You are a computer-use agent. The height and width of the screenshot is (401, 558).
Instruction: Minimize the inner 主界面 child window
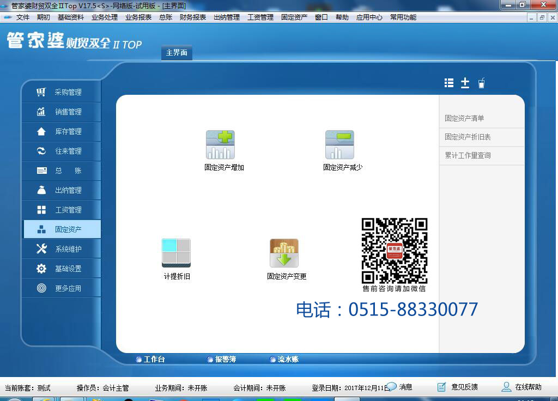pyautogui.click(x=531, y=17)
